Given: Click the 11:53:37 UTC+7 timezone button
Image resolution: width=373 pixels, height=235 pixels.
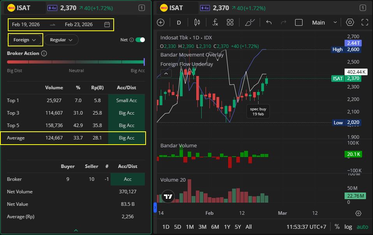Looking at the screenshot, I should click(306, 227).
